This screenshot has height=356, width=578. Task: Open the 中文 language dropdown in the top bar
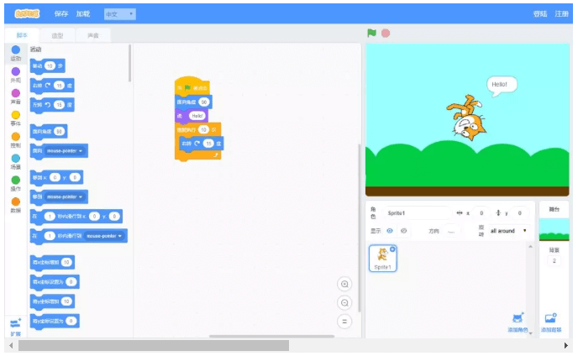pyautogui.click(x=120, y=14)
